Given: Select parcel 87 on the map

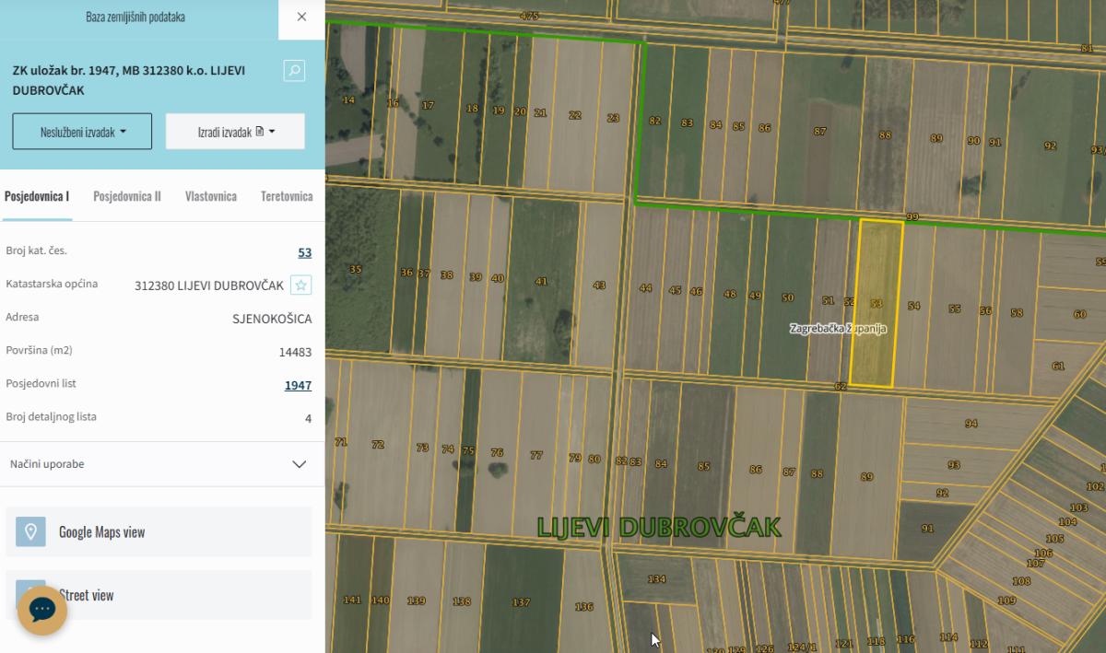Looking at the screenshot, I should coord(819,132).
